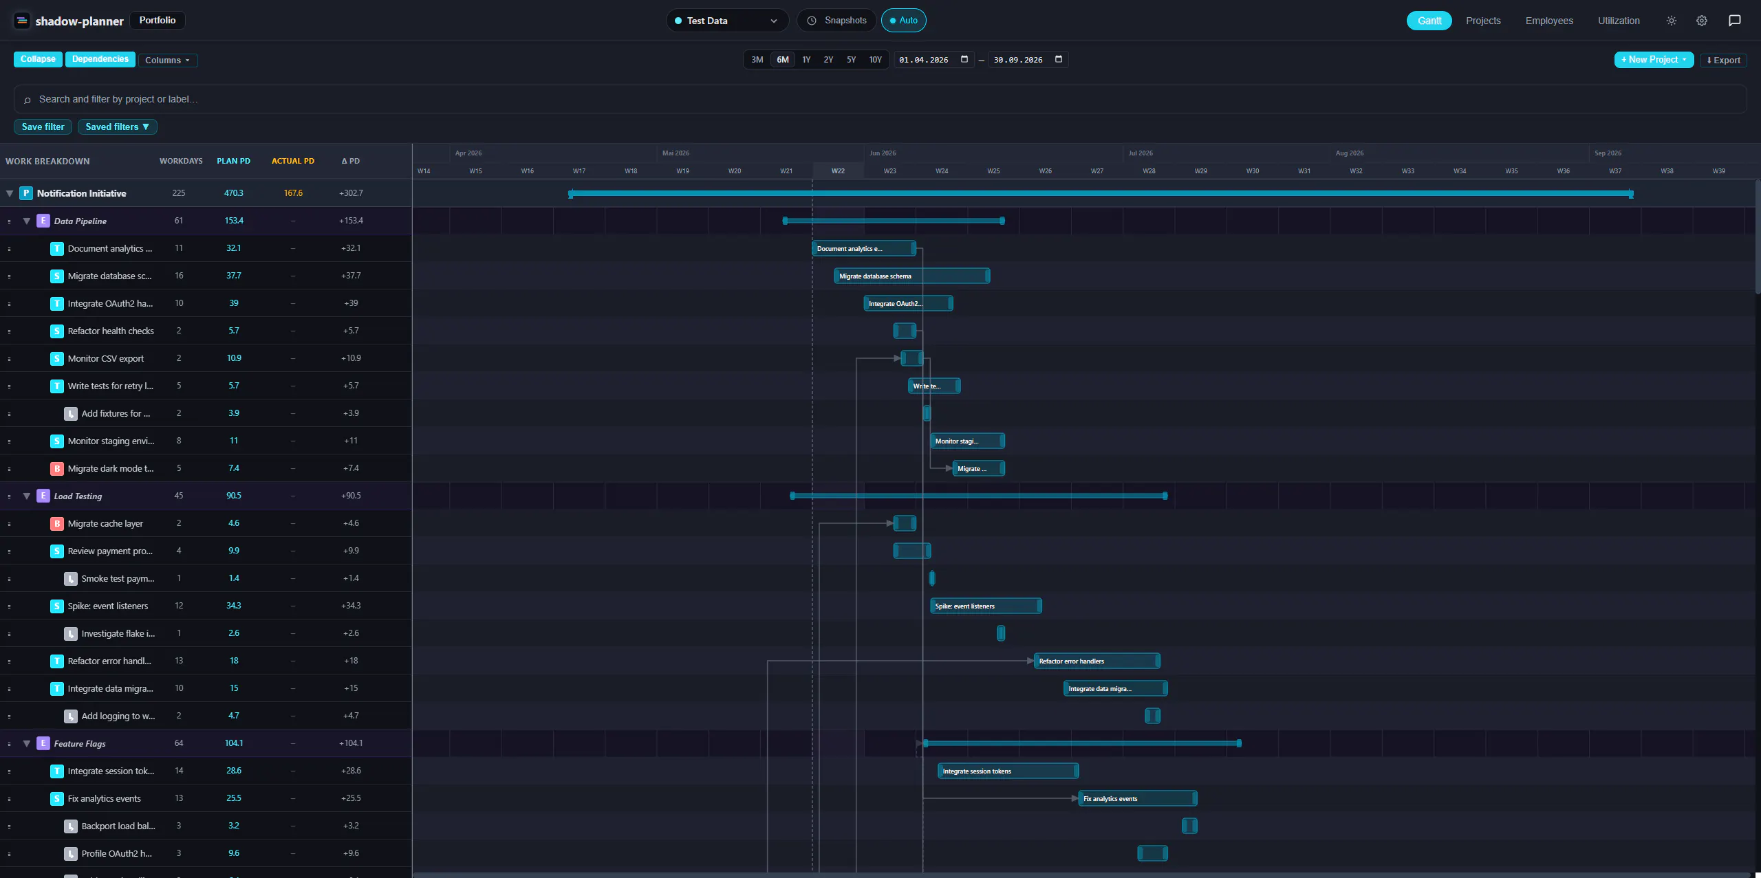Click the Fix analytics events Gantt bar
Viewport: 1761px width, 878px height.
[1138, 798]
